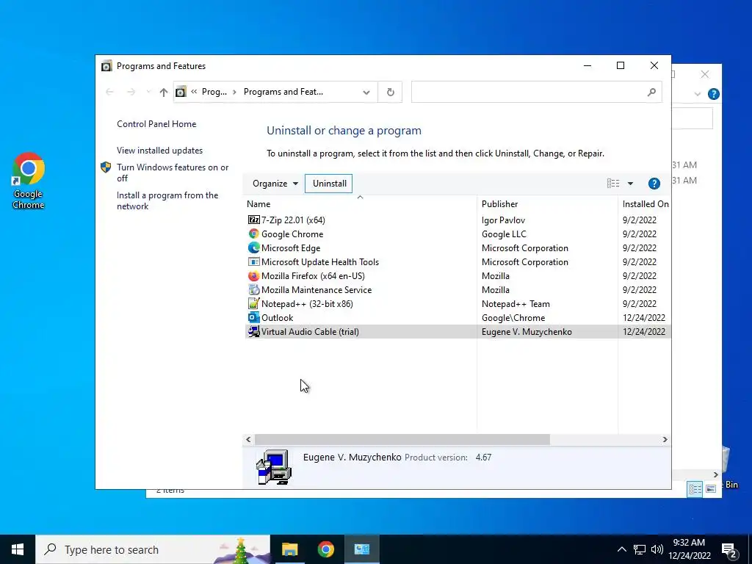752x564 pixels.
Task: Open Turn Windows features on or off
Action: click(173, 173)
